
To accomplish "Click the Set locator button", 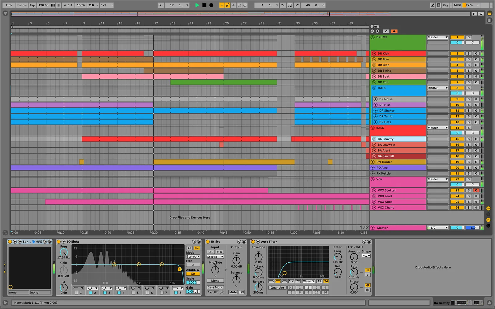I will (x=375, y=27).
